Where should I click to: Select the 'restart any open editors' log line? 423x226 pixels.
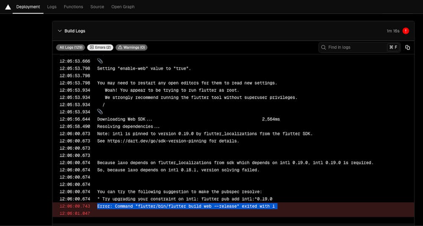(187, 83)
